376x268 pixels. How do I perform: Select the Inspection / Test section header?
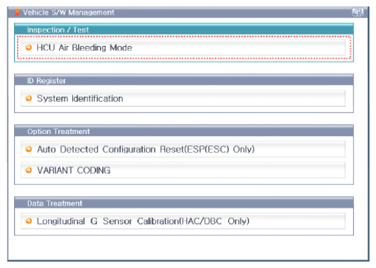click(184, 29)
